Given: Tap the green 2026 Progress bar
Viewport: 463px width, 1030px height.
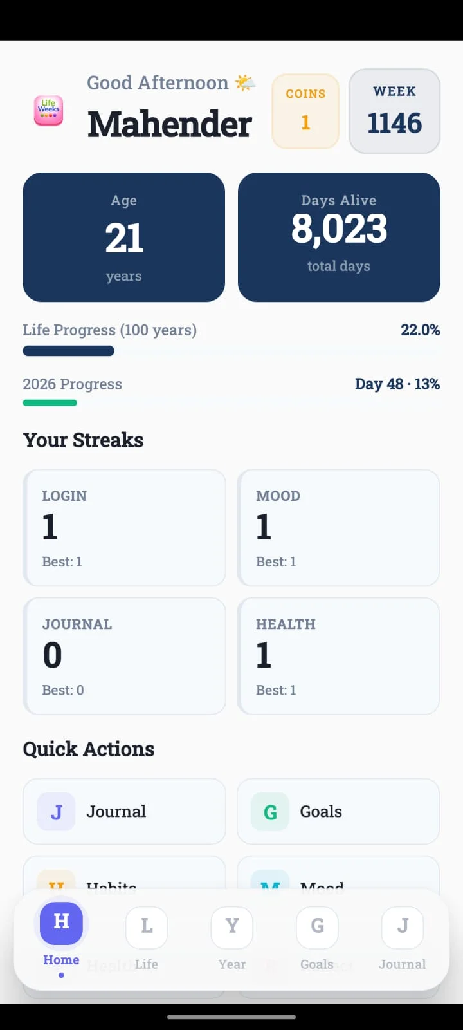Looking at the screenshot, I should (x=50, y=403).
